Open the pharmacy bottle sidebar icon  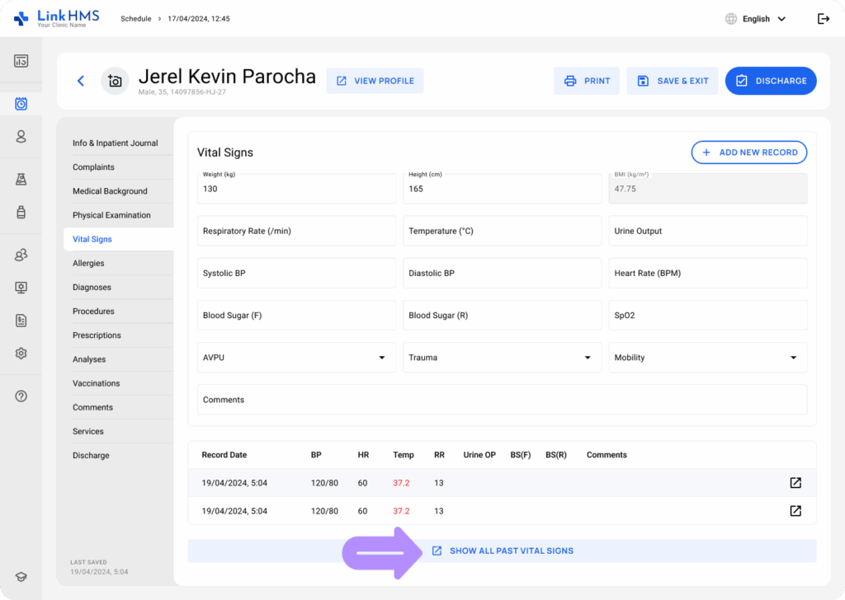point(21,212)
